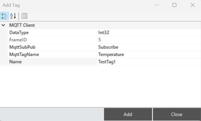Screen dimensions: 201x121
Task: Sort properties alphabetically with A-Z icon
Action: 13,16
